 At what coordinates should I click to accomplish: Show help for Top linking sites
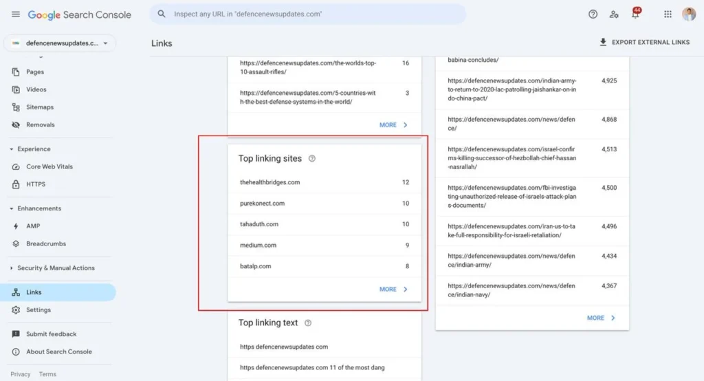coord(312,159)
